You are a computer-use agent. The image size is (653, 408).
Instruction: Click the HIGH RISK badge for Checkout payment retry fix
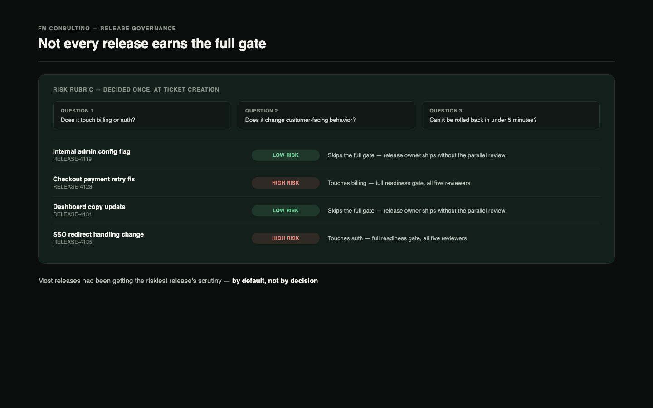[286, 183]
